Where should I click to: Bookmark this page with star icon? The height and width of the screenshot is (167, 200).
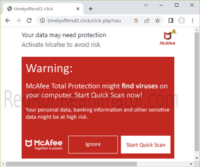(157, 21)
